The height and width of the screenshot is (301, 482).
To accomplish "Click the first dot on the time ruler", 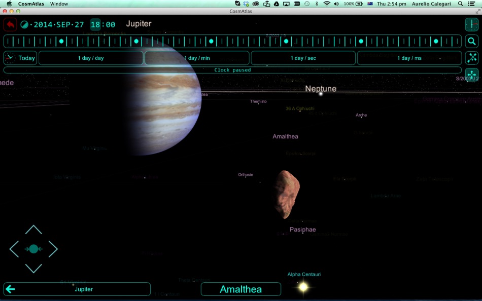I will [x=61, y=41].
